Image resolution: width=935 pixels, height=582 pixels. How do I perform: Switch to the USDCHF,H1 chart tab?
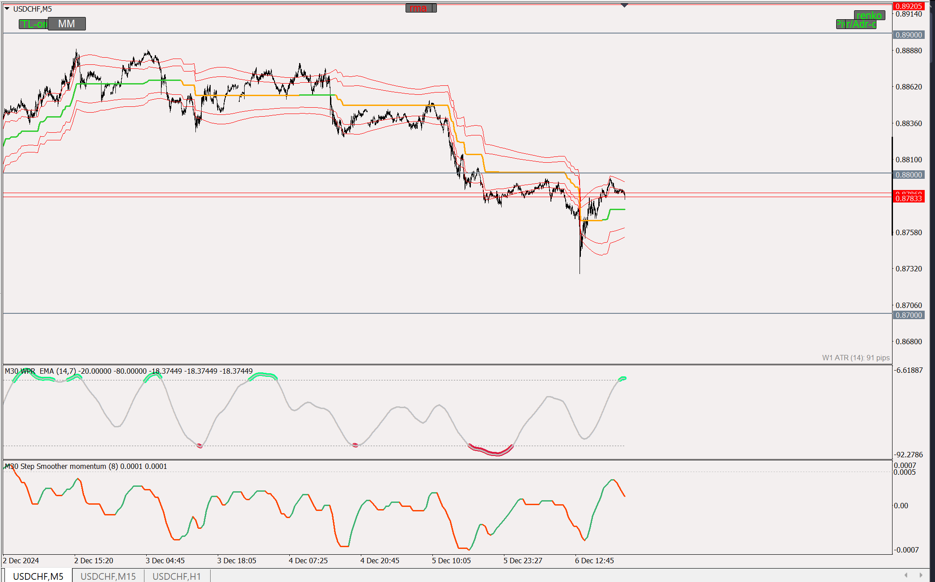177,576
